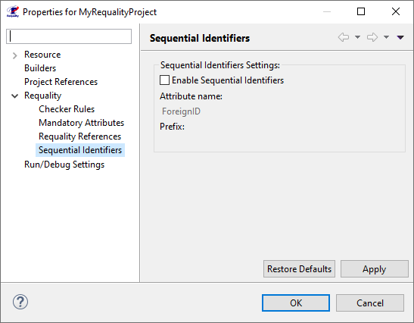Viewport: 414px width, 323px height.
Task: Open Run/Debug Settings page
Action: [64, 165]
